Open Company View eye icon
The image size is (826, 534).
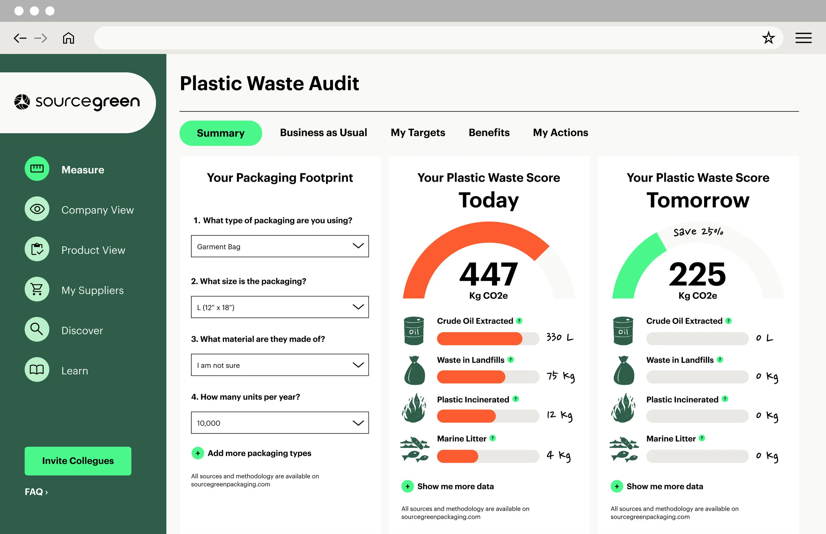37,209
